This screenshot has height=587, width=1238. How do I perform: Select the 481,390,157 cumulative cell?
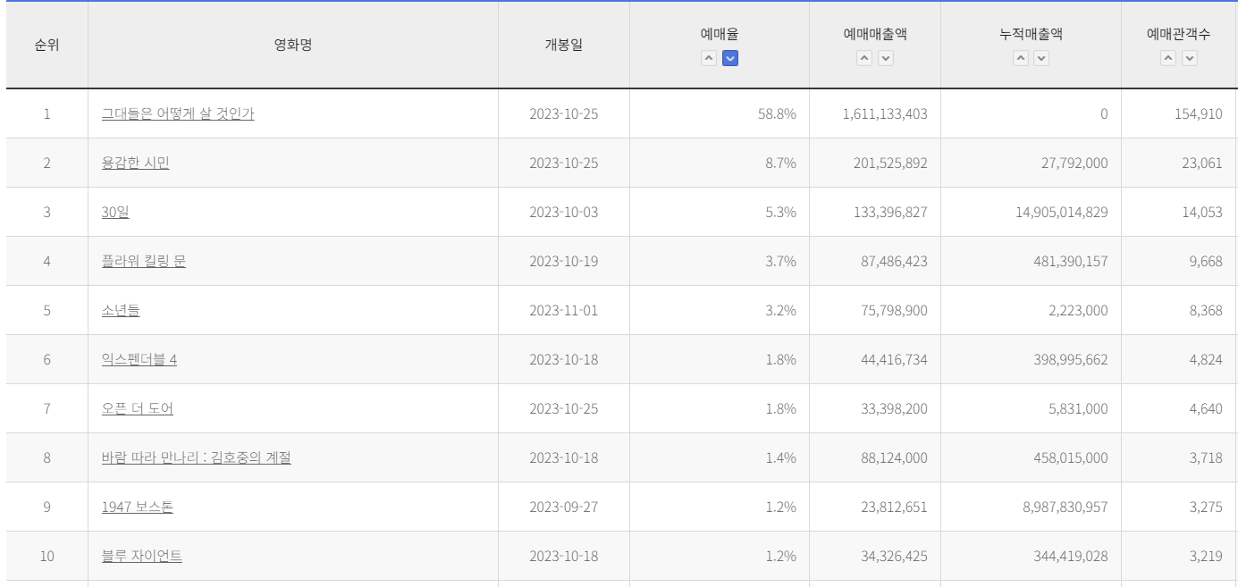[1031, 261]
